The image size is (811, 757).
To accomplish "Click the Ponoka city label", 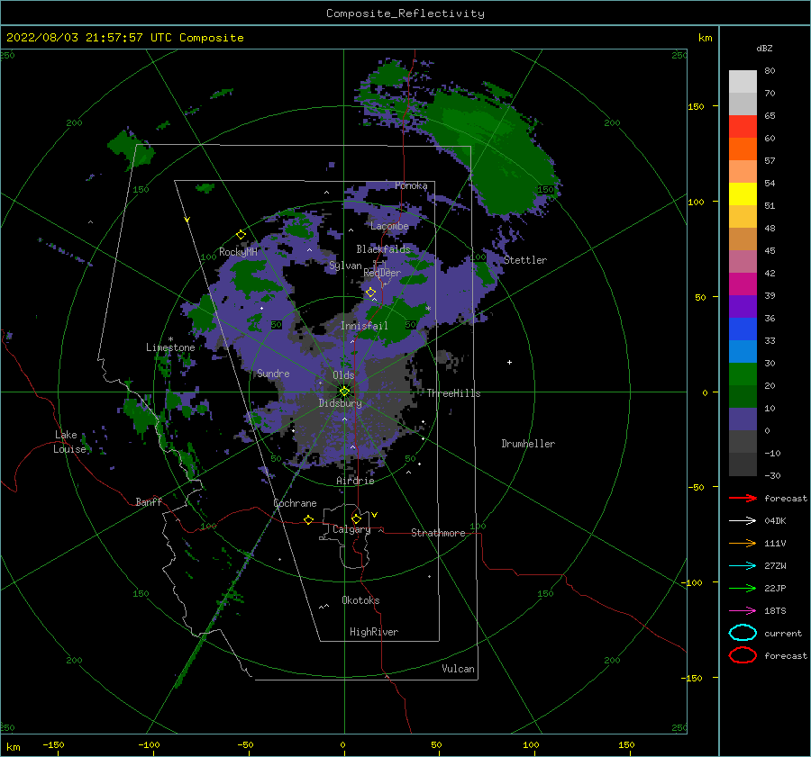I will (411, 185).
